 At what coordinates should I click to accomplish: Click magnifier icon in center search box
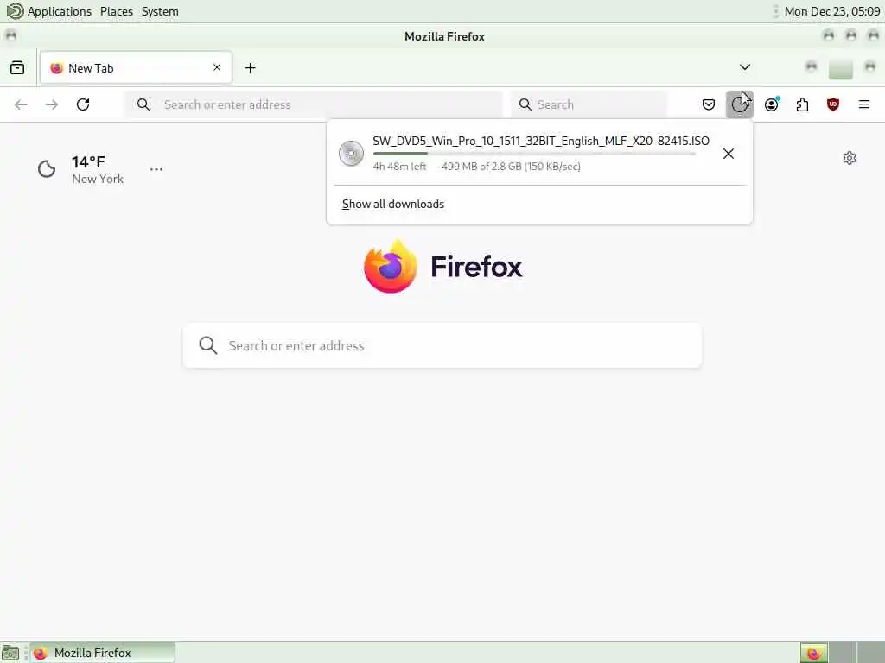(x=207, y=345)
